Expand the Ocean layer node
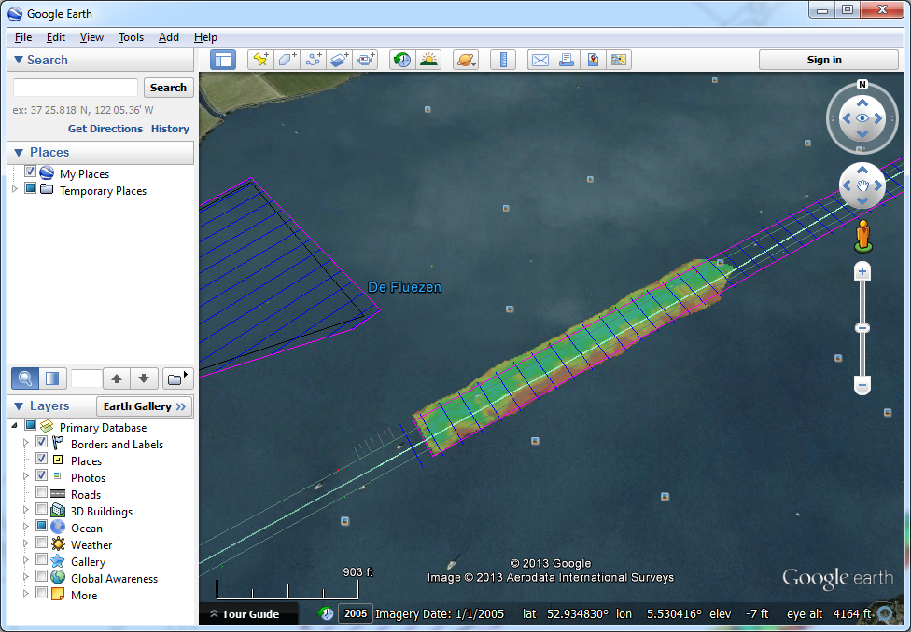This screenshot has width=911, height=632. (25, 527)
